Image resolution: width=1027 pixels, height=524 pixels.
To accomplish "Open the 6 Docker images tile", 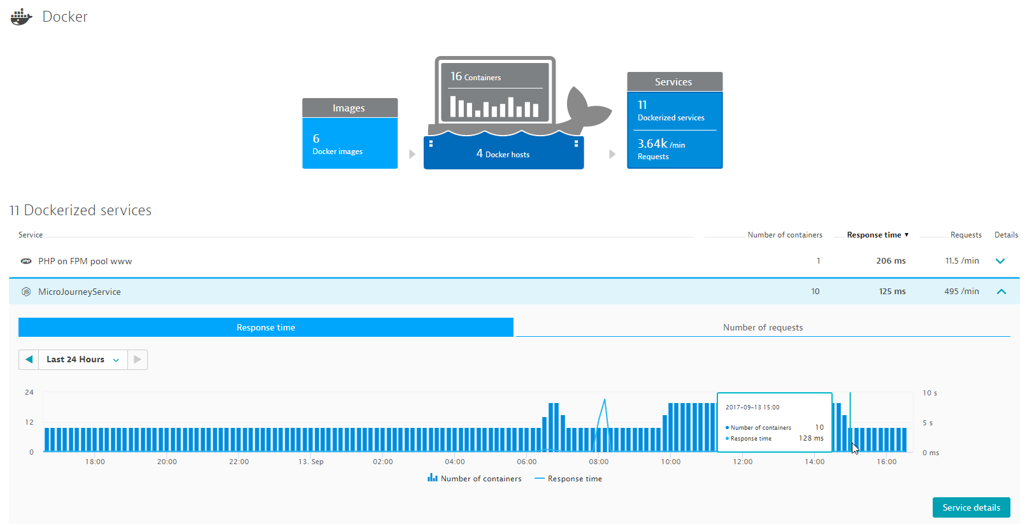I will (350, 144).
